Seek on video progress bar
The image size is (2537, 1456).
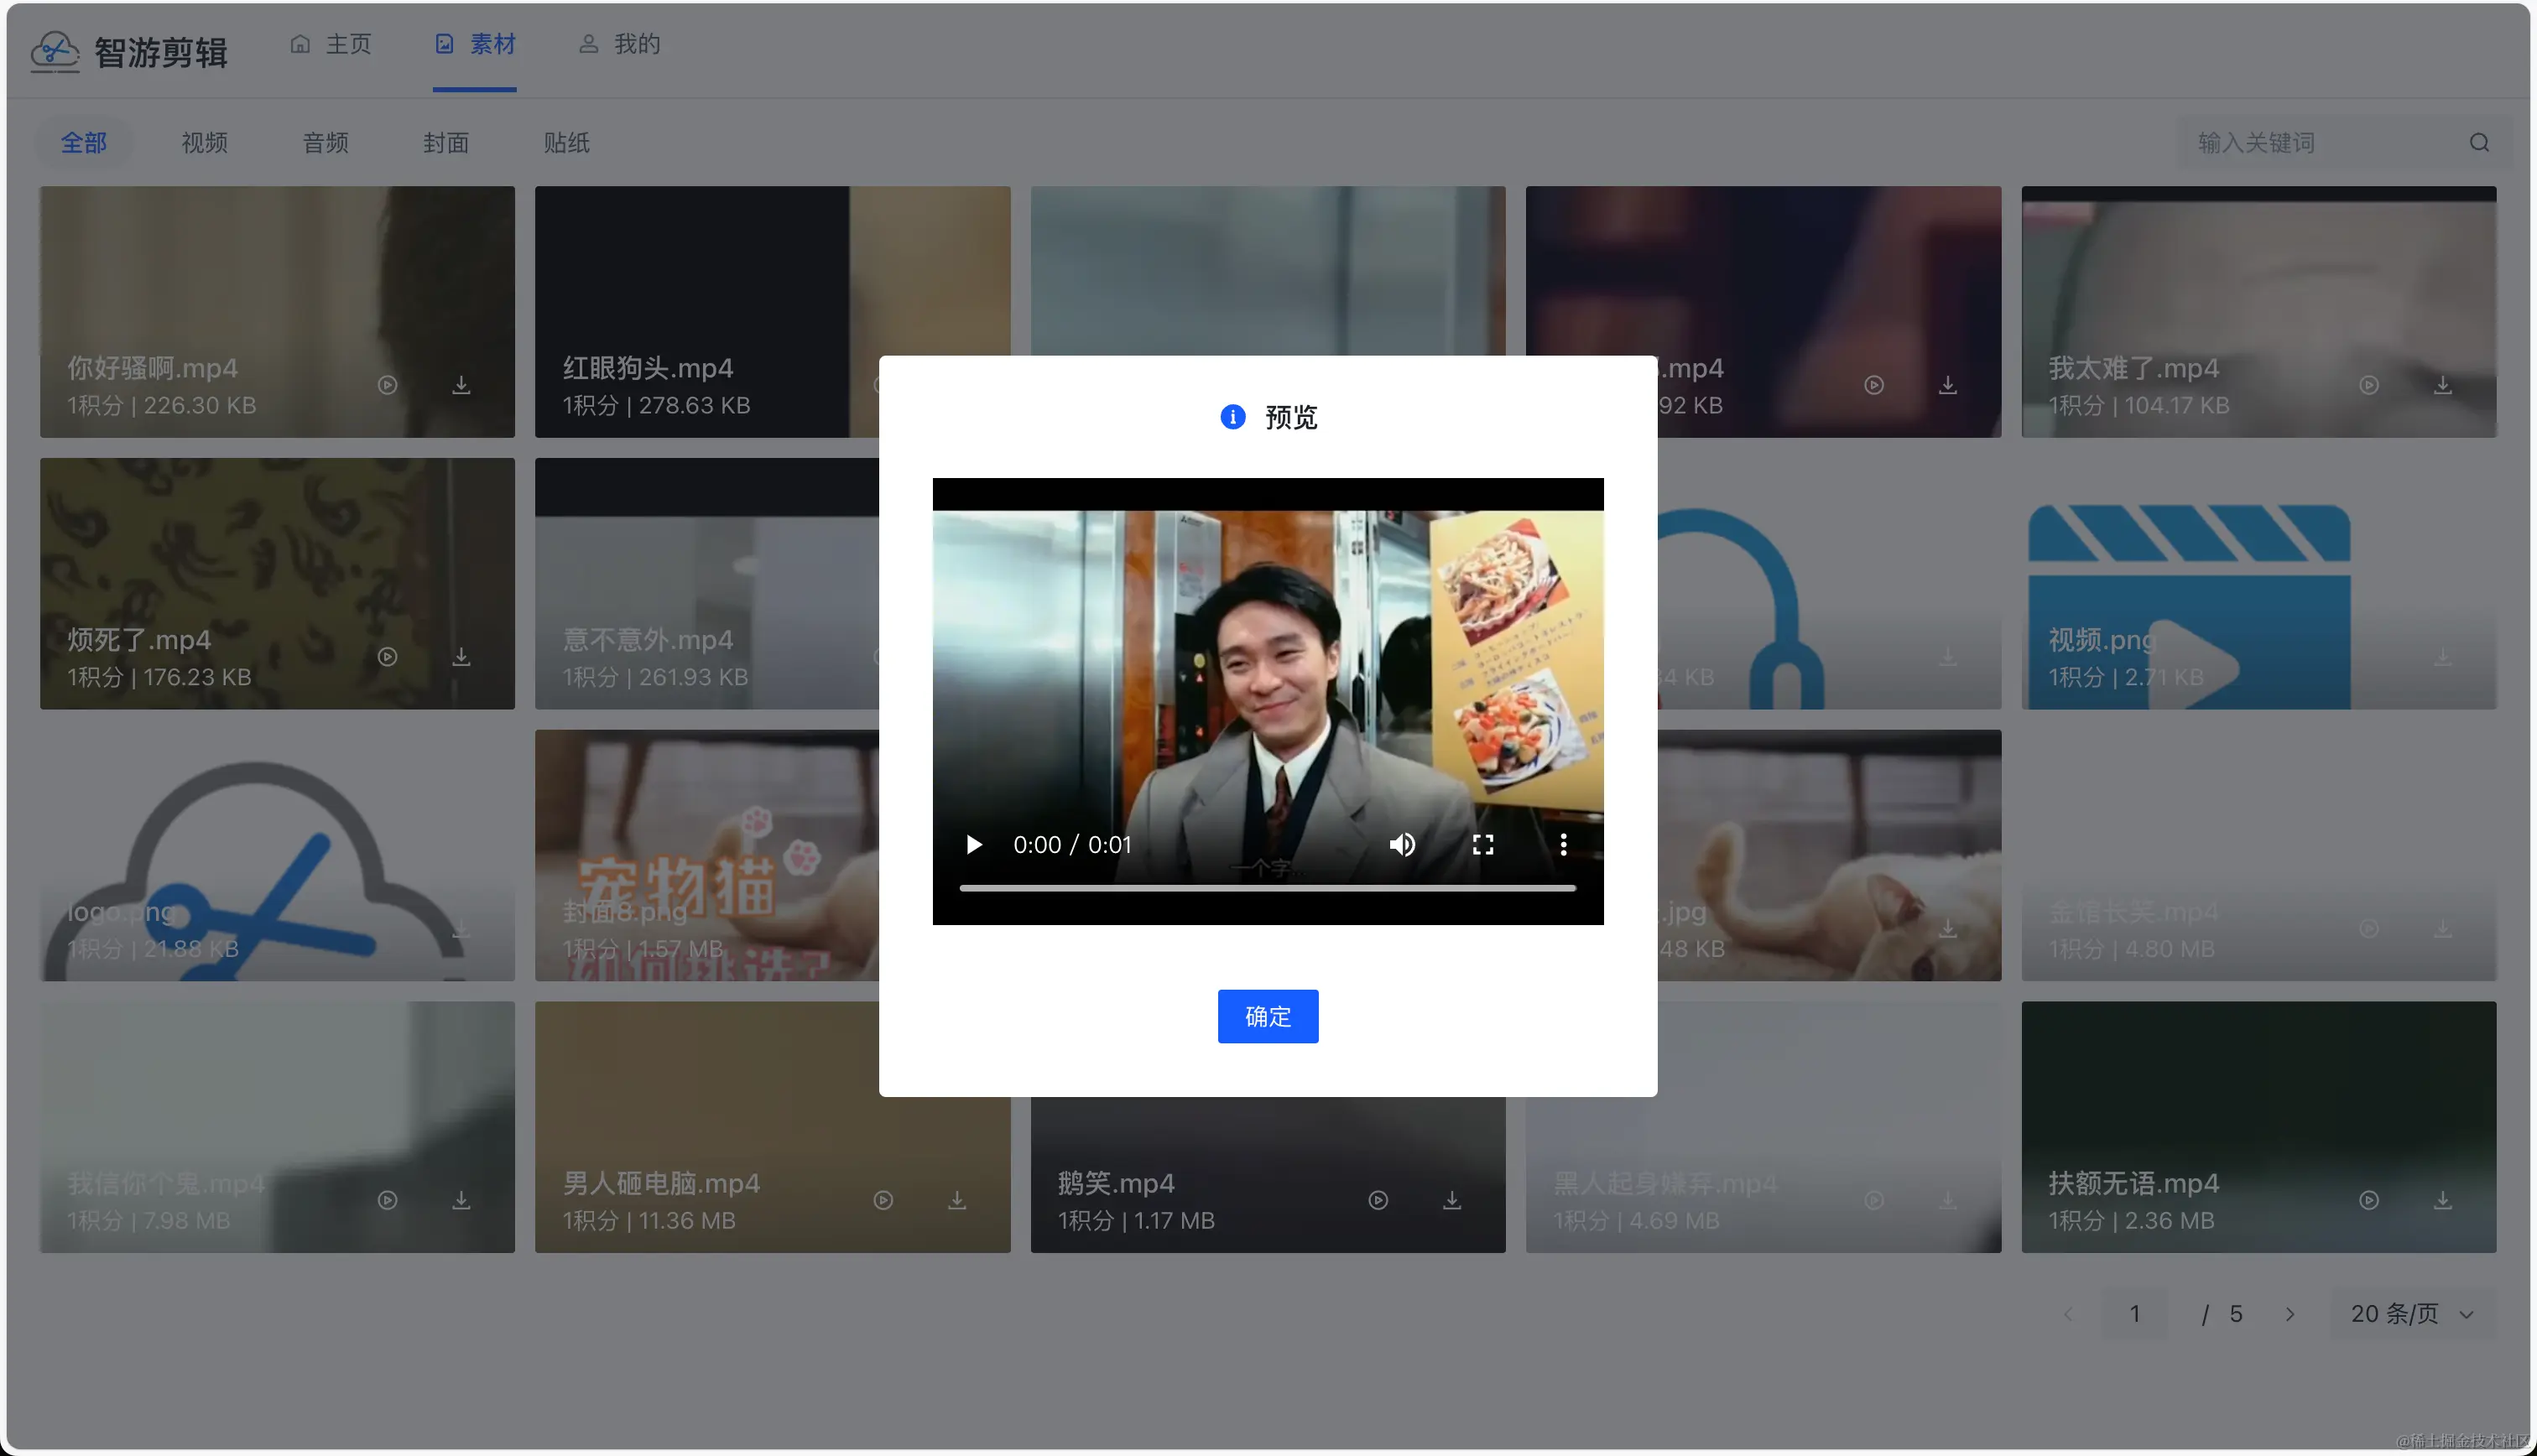click(x=1267, y=888)
